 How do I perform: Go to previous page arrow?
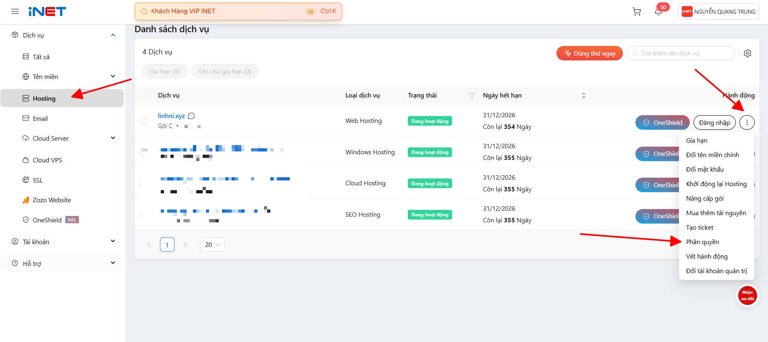click(149, 245)
